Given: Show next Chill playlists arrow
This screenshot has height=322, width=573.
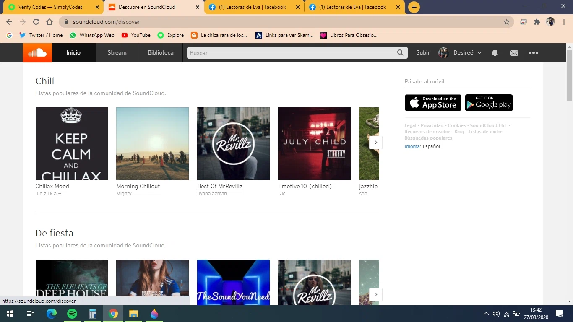Looking at the screenshot, I should [375, 143].
